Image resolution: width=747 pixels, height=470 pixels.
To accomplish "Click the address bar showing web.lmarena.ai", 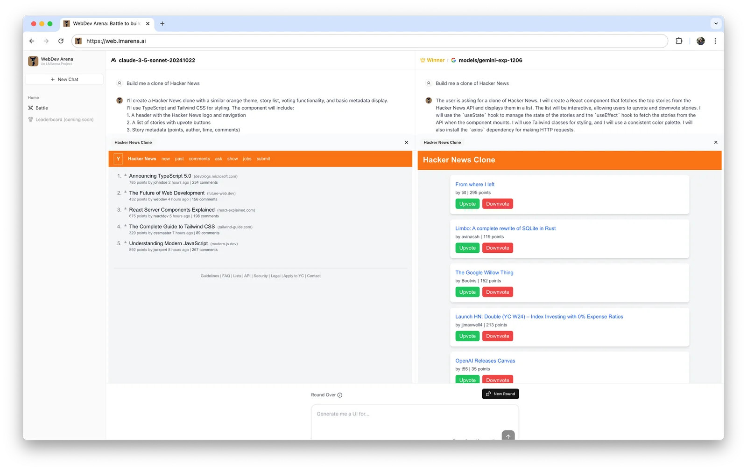I will click(370, 41).
